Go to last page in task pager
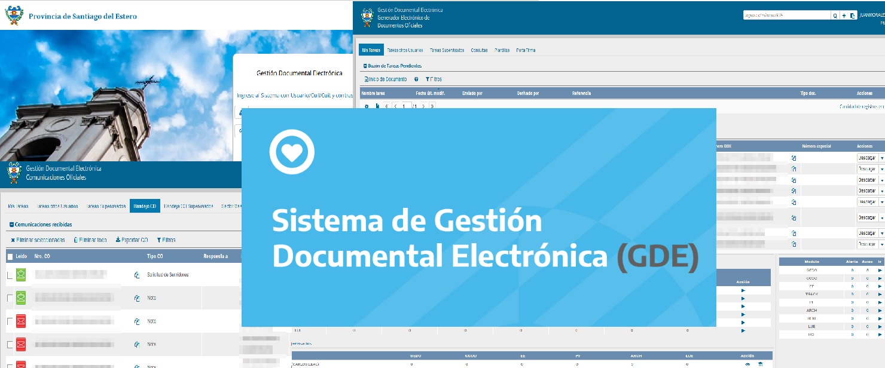 (432, 106)
